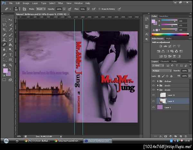The image size is (193, 150).
Task: Open layer filter Kind dropdown
Action: [x=158, y=66]
